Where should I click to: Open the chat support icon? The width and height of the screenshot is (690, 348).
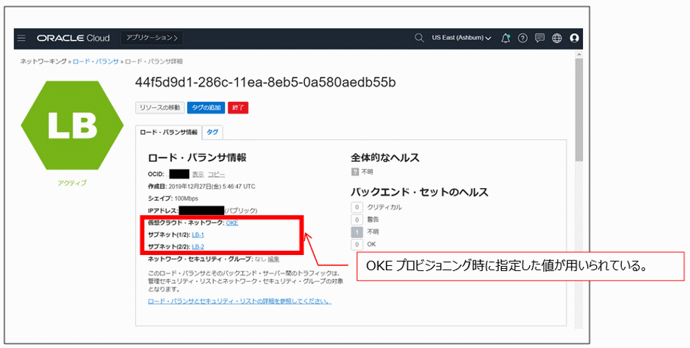click(540, 38)
